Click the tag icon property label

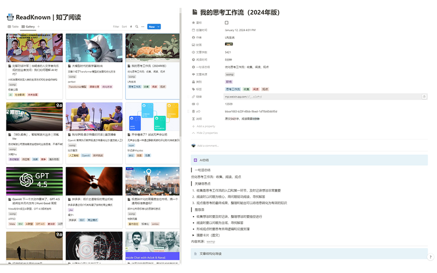[193, 89]
